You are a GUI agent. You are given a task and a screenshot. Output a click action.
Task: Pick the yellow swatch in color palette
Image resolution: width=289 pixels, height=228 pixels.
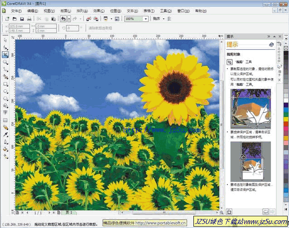tap(286, 119)
